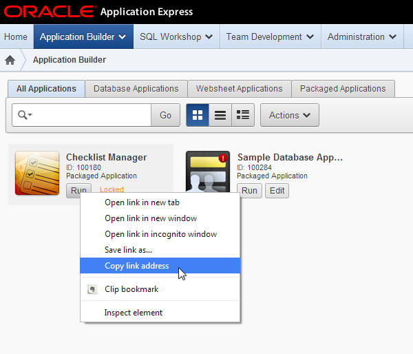The height and width of the screenshot is (354, 413).
Task: Click the ID: 100284 text
Action: [254, 167]
